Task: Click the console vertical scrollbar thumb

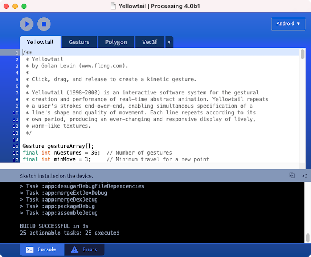Action: [308, 238]
